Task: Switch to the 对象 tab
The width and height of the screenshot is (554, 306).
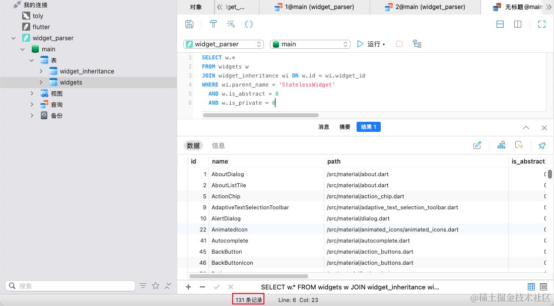Action: point(196,7)
